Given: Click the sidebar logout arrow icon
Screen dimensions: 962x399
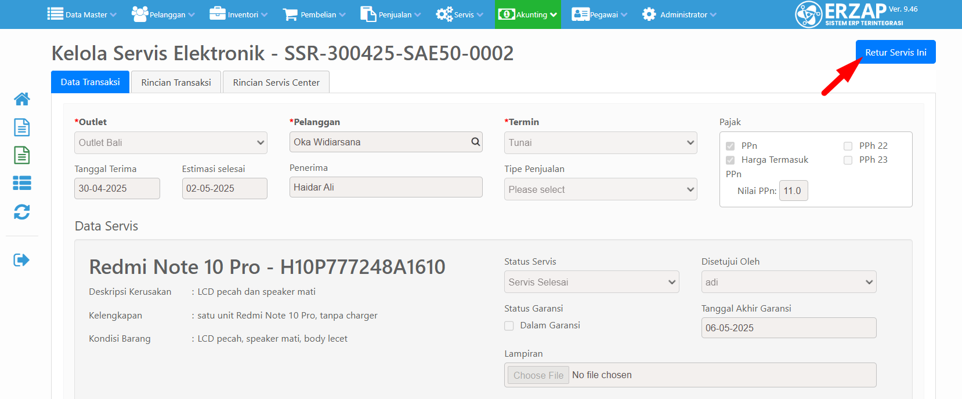Looking at the screenshot, I should click(21, 259).
